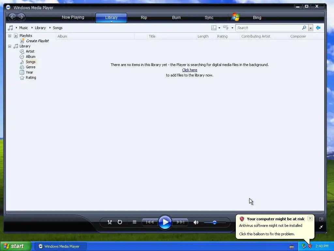Click the red security shield tray icon

(310, 246)
